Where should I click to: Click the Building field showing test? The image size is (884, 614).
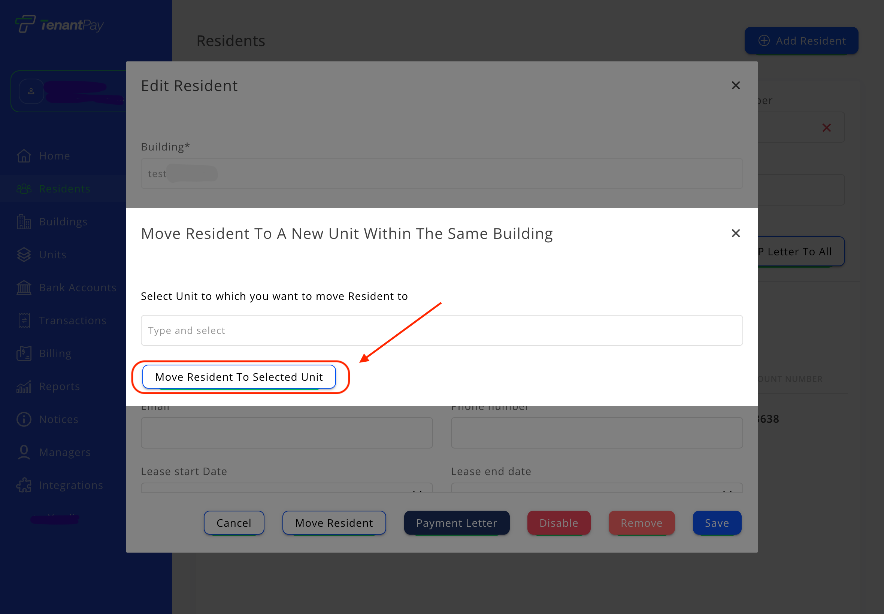coord(441,174)
